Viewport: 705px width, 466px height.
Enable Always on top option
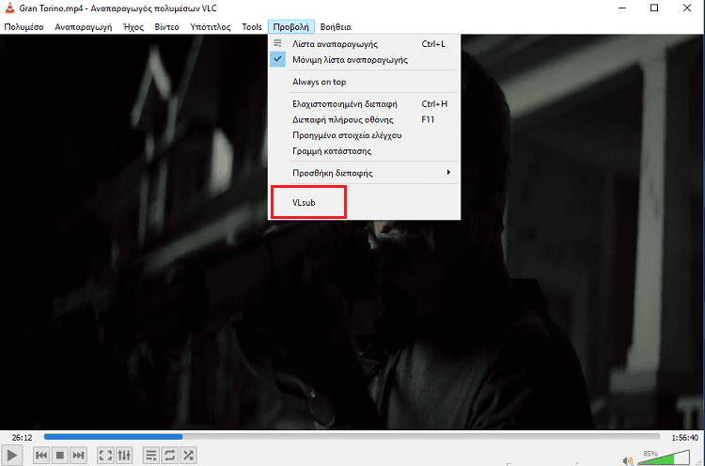click(x=364, y=82)
